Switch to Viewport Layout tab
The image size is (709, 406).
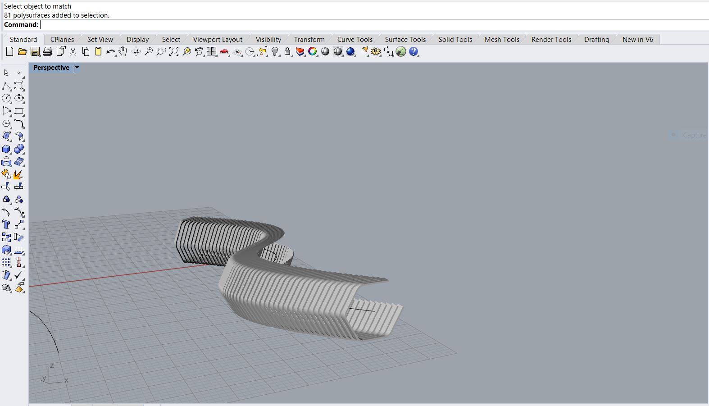(218, 39)
